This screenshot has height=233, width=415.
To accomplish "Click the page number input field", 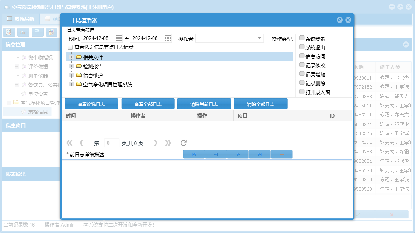I will (x=111, y=143).
